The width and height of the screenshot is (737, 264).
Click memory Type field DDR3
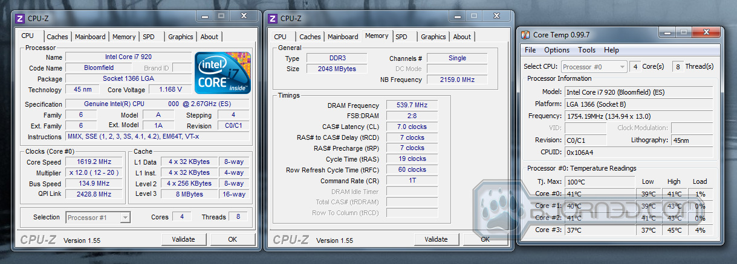337,58
